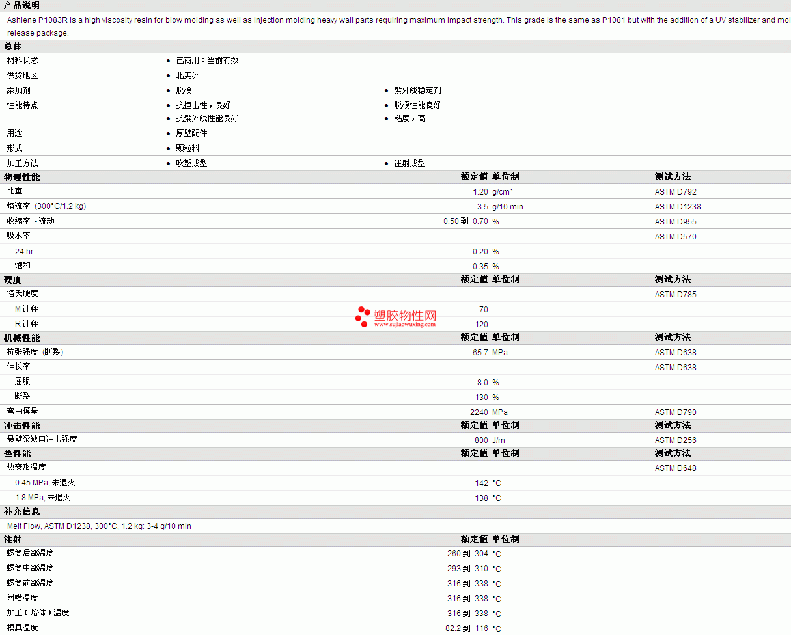Click the 8.0 yield elongation value
Screen dimensions: 791x635
coord(482,383)
